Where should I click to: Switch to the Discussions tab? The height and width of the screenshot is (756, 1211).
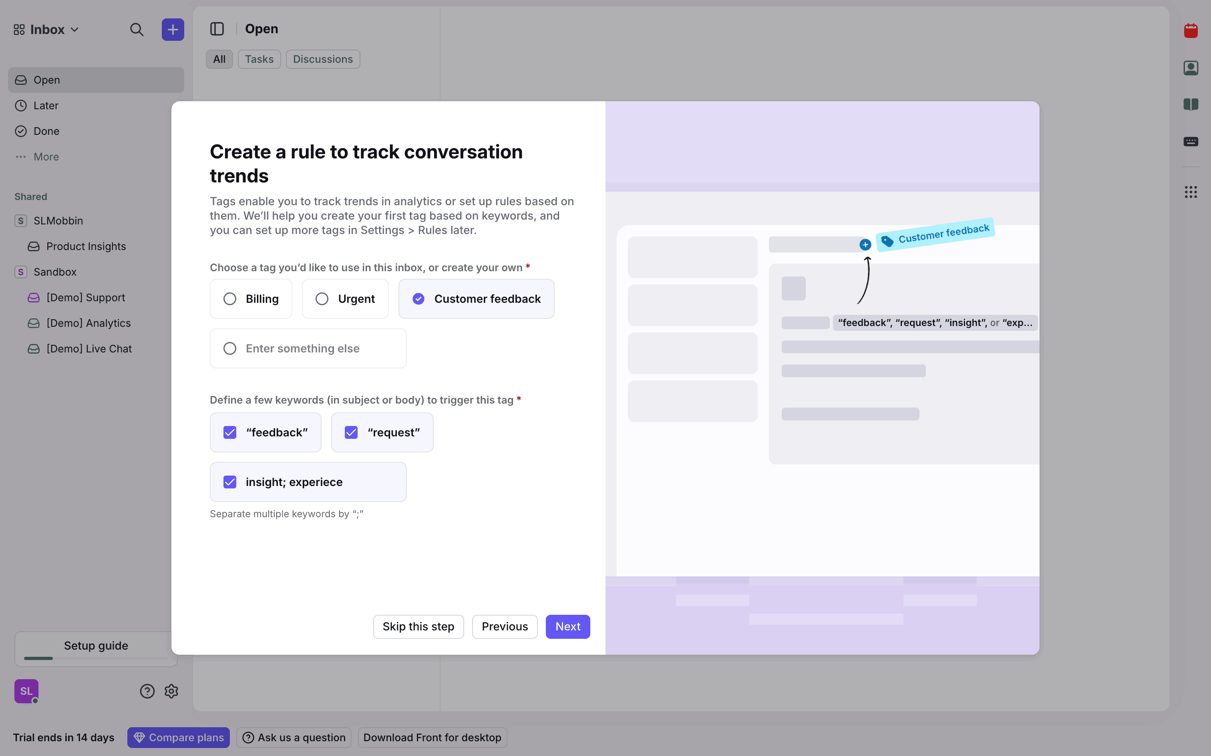[323, 59]
